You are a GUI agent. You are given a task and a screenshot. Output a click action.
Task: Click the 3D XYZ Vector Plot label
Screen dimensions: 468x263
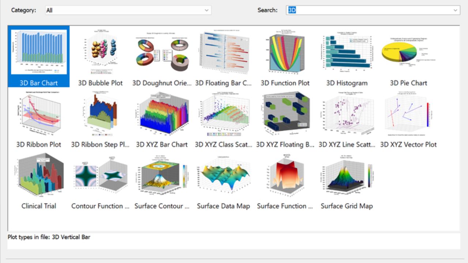pyautogui.click(x=408, y=144)
